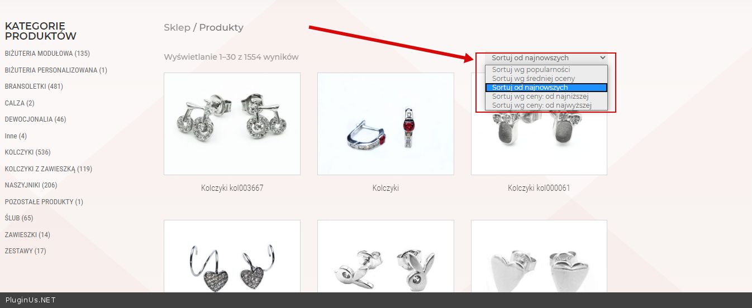Select 'Sortuj wg popularności' option
752x308 pixels.
(x=546, y=70)
